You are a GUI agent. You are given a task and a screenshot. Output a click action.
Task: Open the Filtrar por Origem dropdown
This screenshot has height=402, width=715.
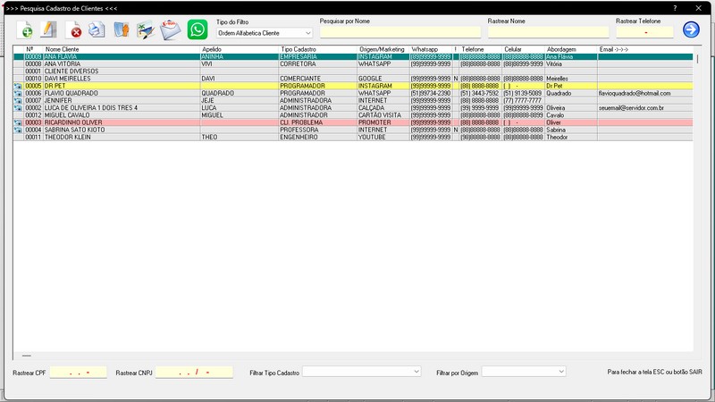[524, 372]
